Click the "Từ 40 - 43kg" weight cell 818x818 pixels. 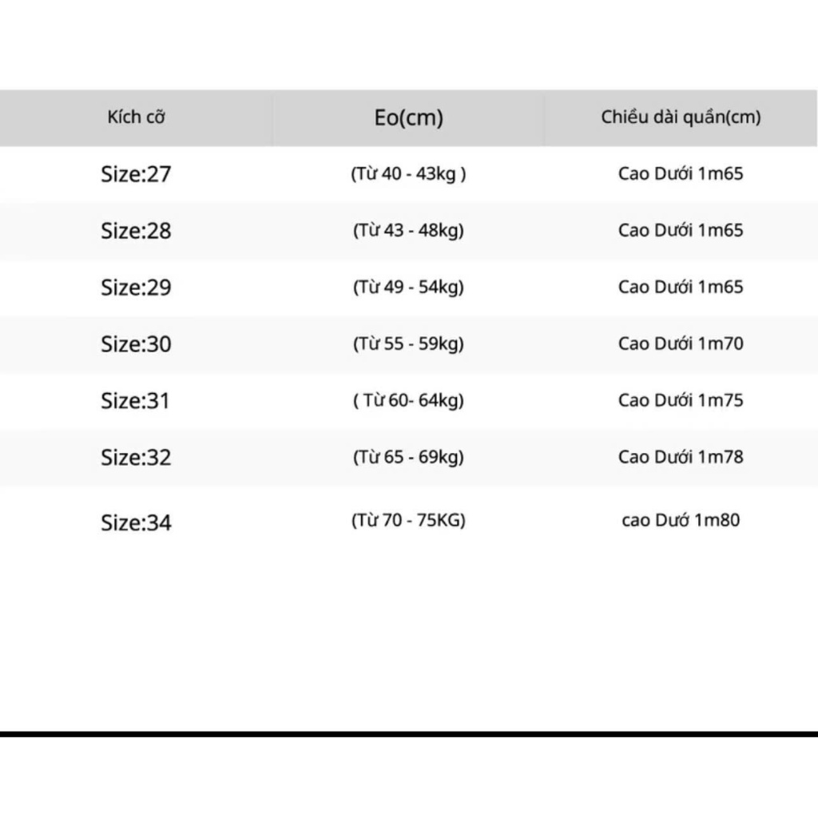click(x=408, y=174)
